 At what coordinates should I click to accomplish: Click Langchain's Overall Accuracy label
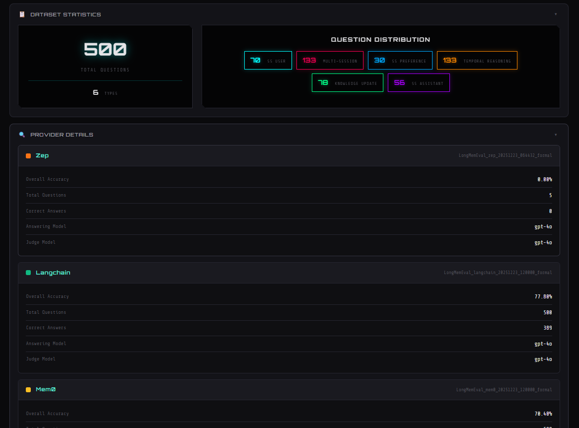pyautogui.click(x=47, y=296)
